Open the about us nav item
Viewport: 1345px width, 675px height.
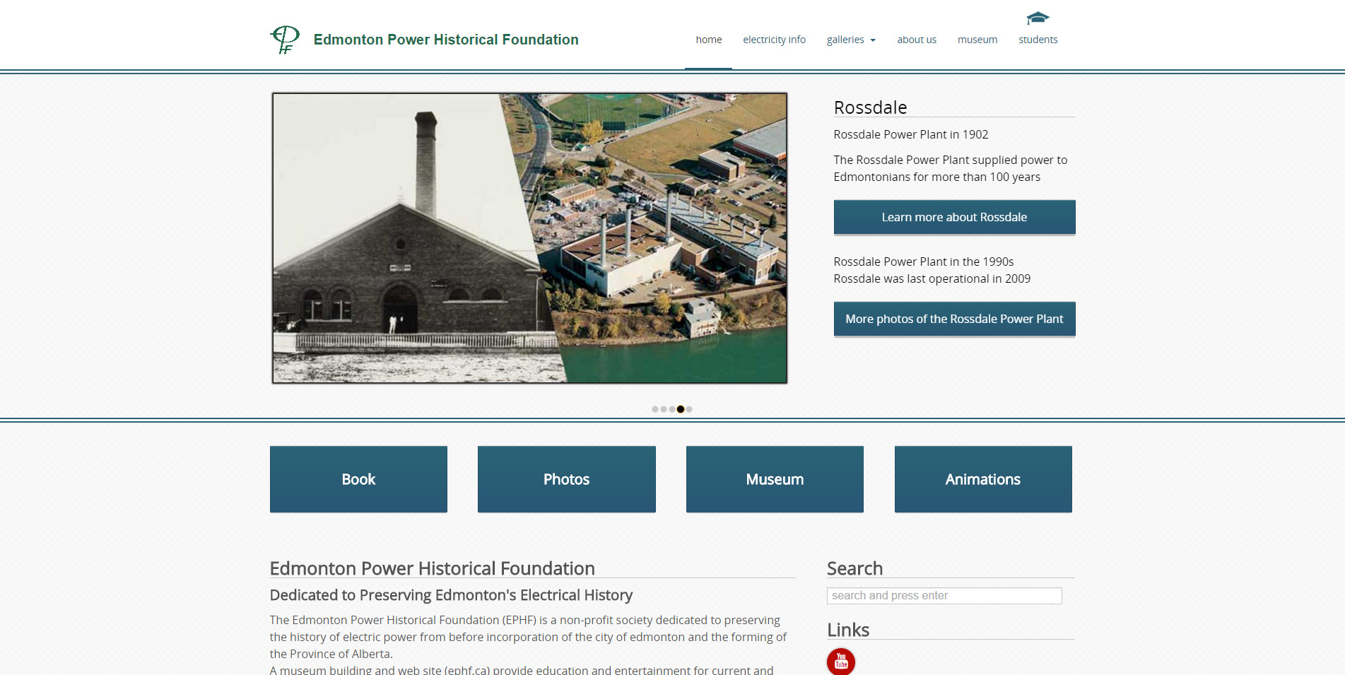click(916, 40)
